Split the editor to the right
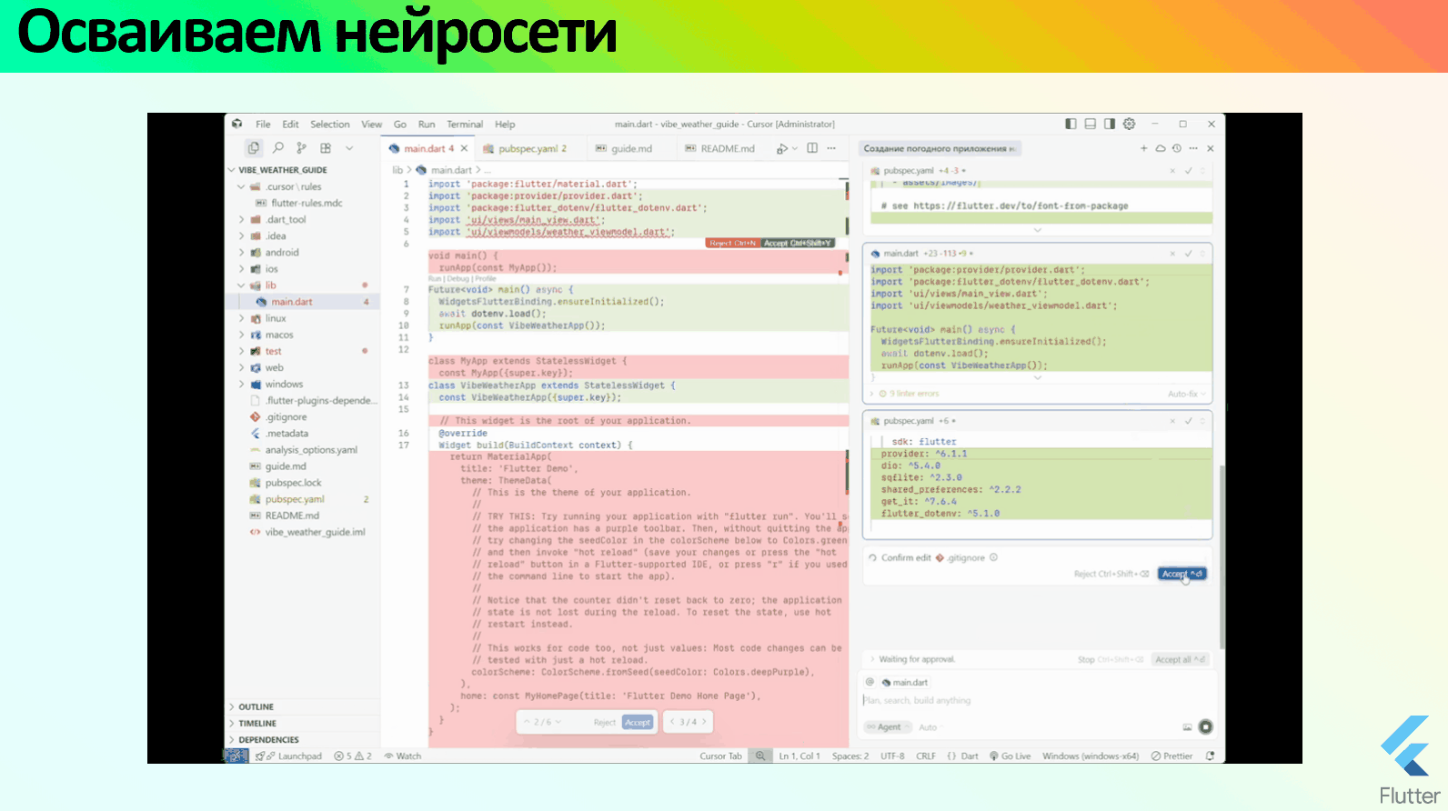This screenshot has width=1448, height=811. click(812, 148)
